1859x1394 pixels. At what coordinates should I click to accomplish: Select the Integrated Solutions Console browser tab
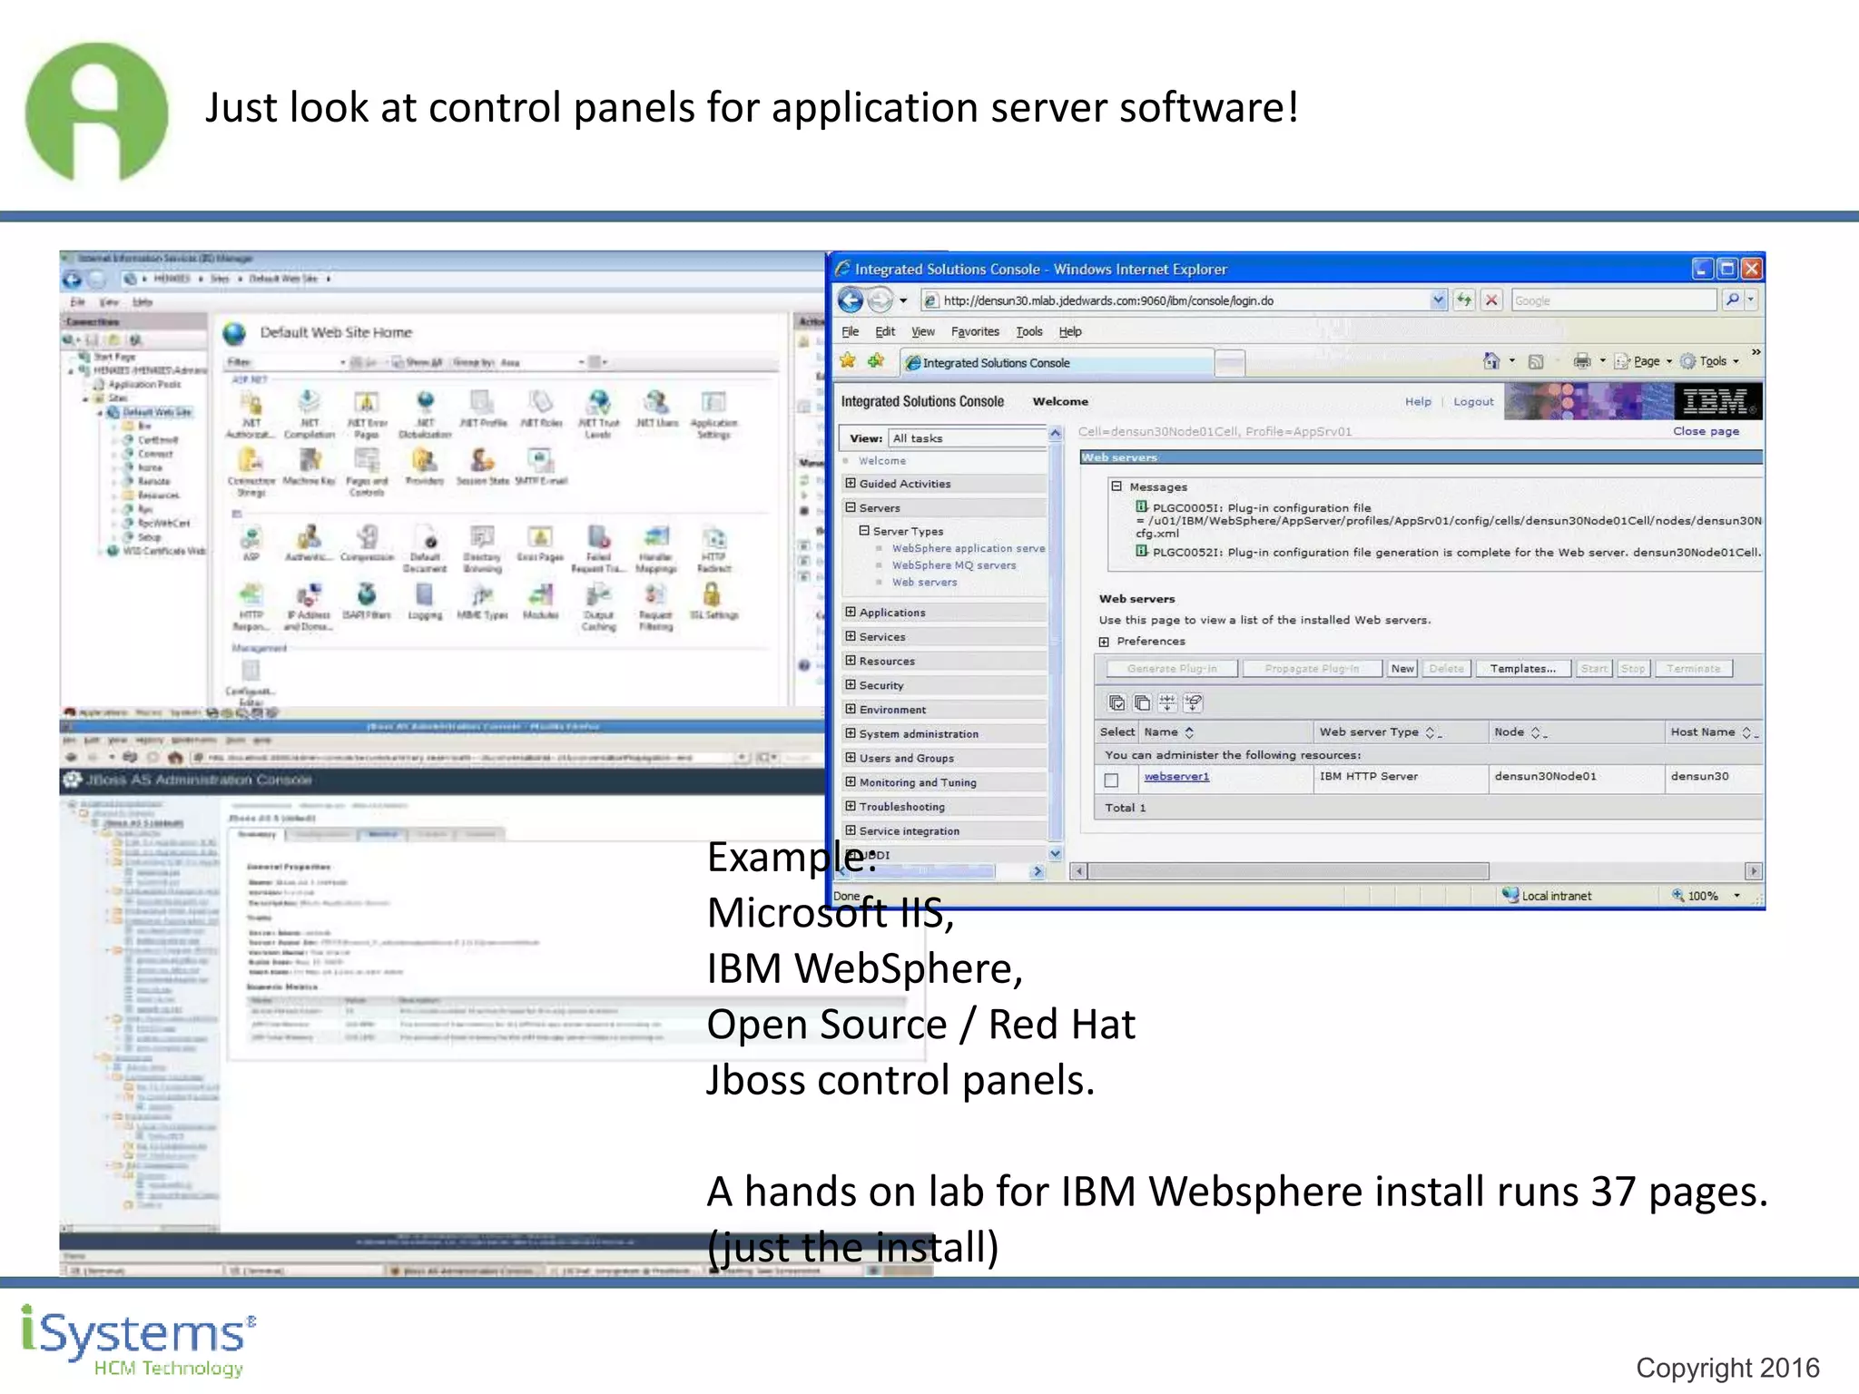click(x=1057, y=362)
